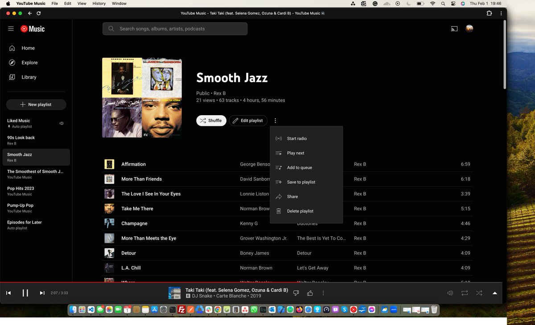This screenshot has width=535, height=325.
Task: Click Share in the context menu
Action: [306, 196]
